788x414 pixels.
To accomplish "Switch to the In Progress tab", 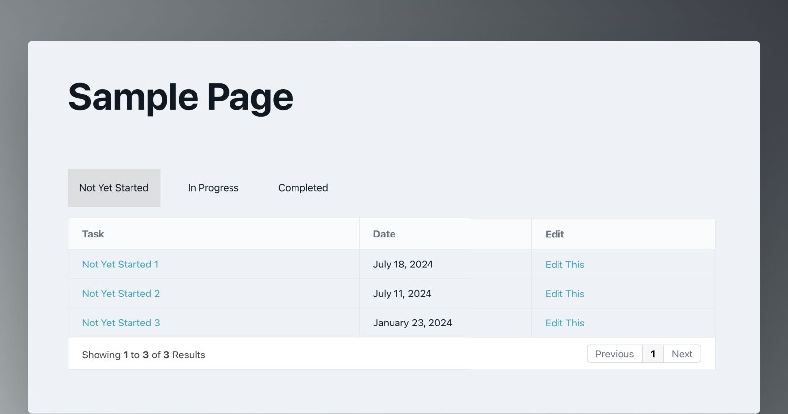I will pyautogui.click(x=213, y=188).
